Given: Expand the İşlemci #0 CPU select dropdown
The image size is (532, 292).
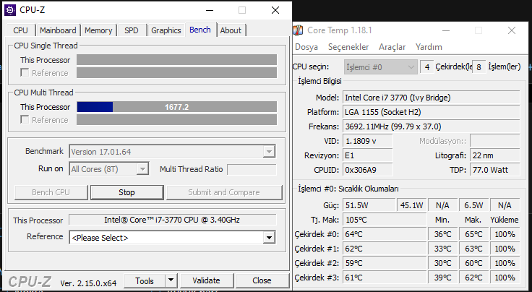Looking at the screenshot, I should [380, 66].
